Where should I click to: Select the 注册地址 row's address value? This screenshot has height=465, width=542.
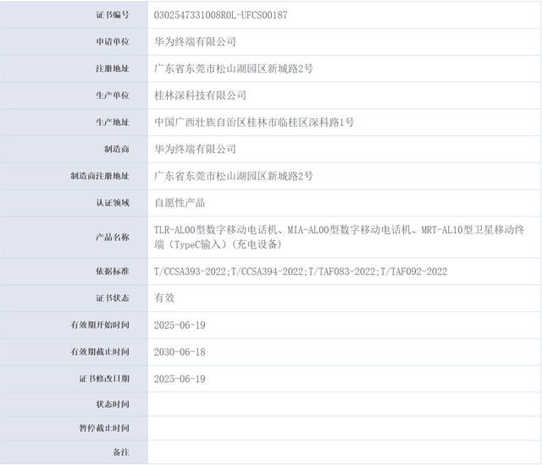click(234, 68)
